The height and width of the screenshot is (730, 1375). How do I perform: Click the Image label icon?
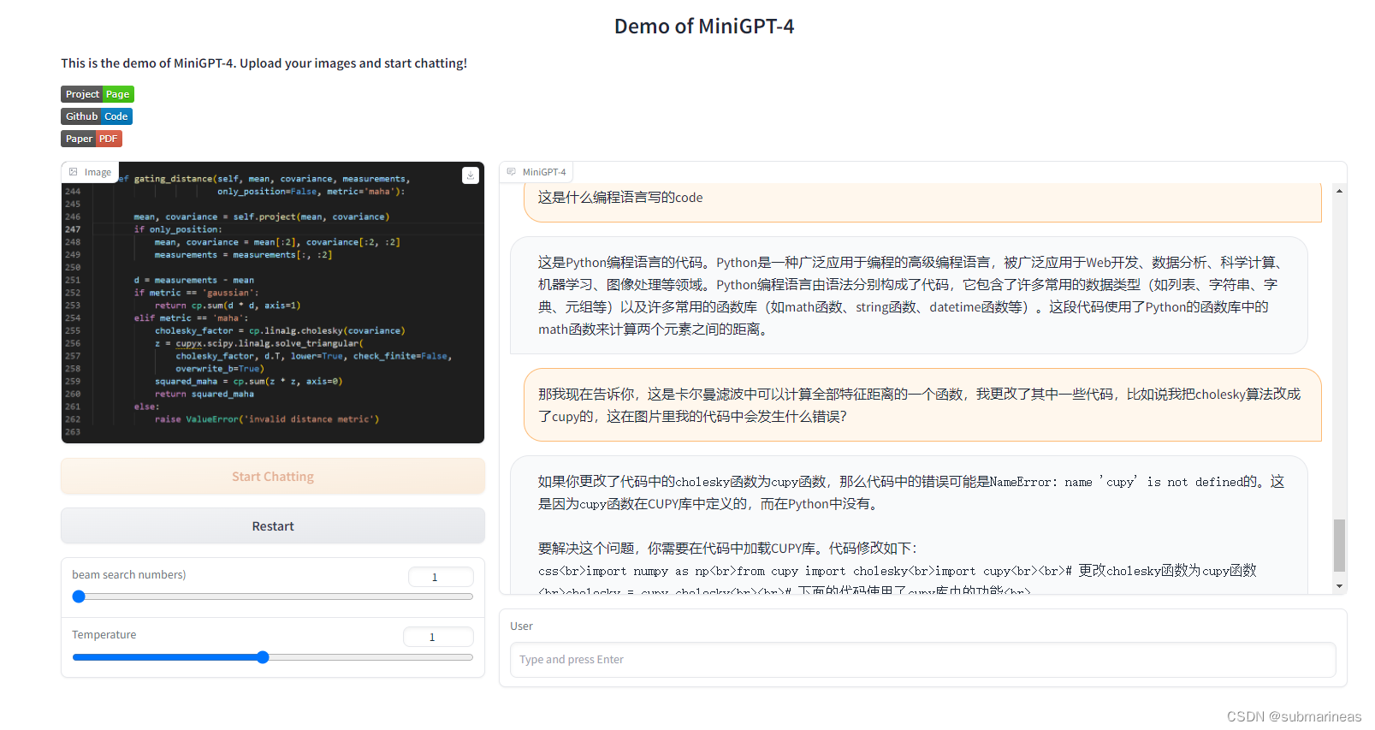[74, 172]
